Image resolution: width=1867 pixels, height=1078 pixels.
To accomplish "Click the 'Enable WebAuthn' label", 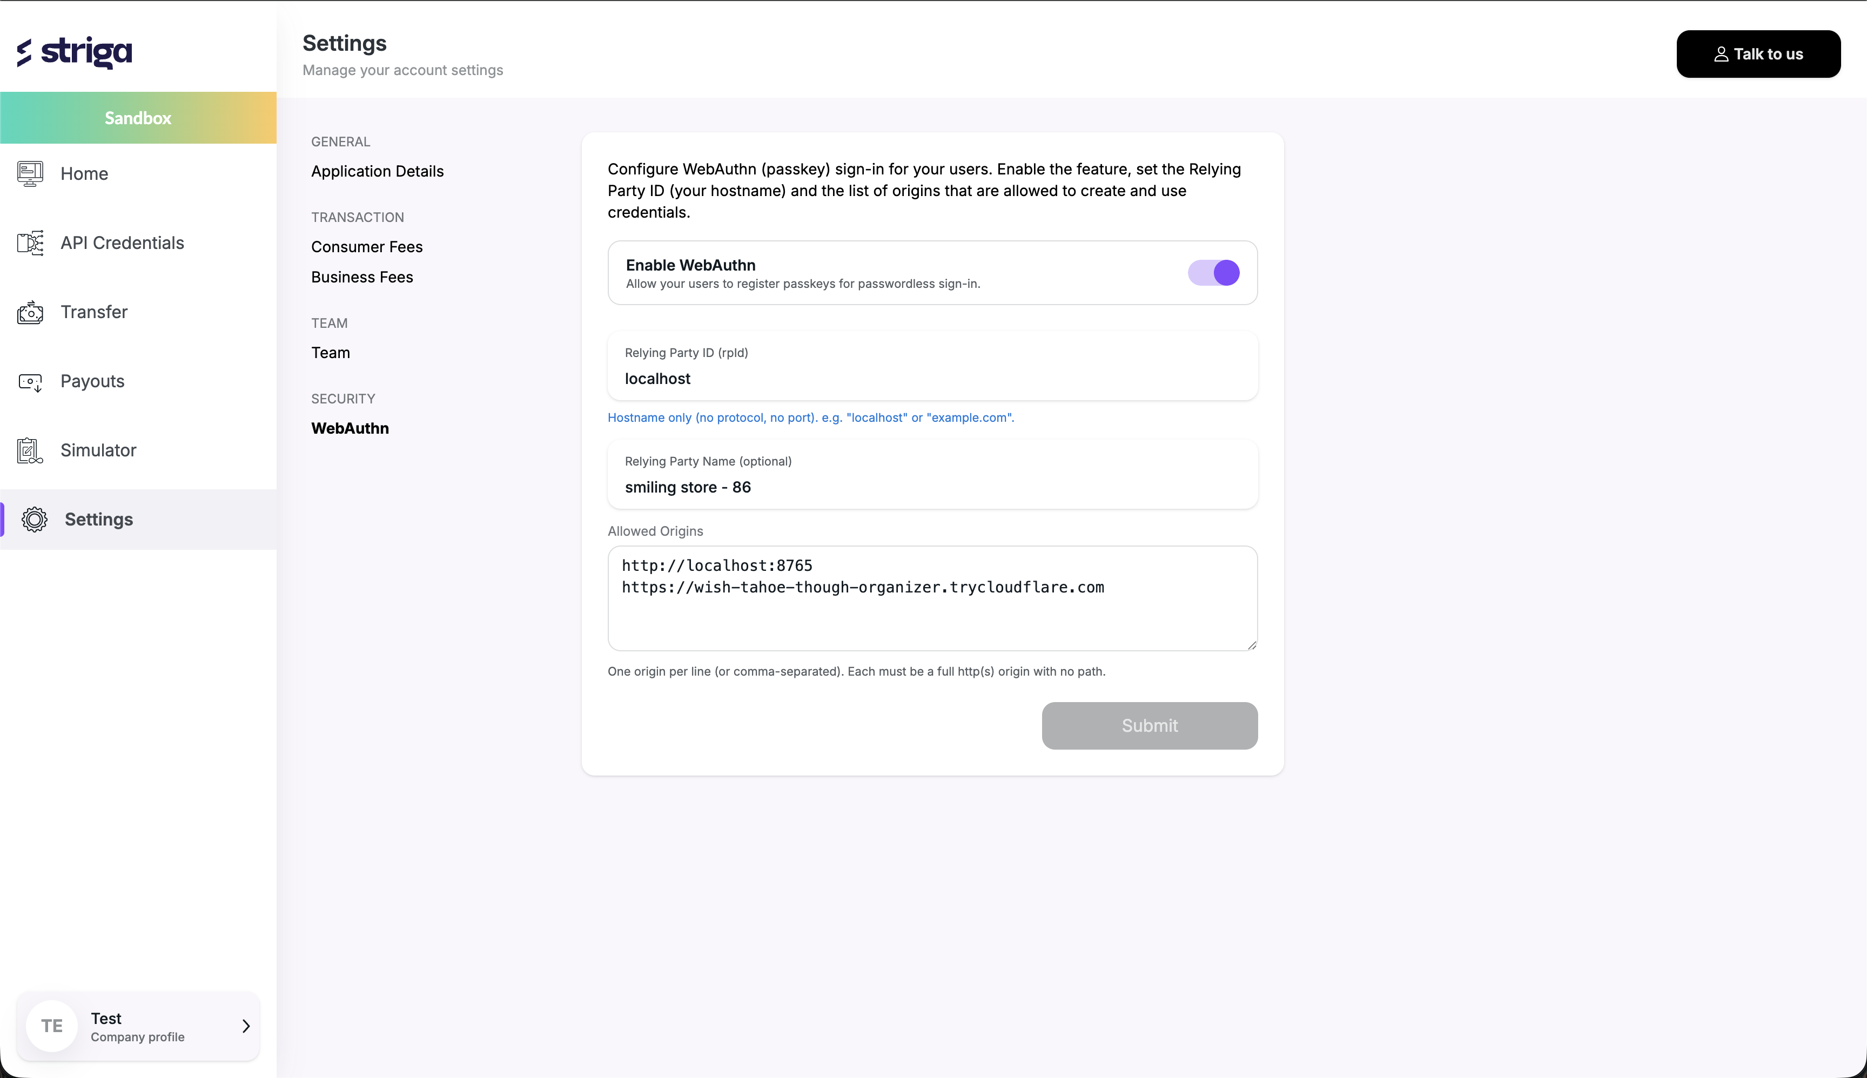I will 690,265.
